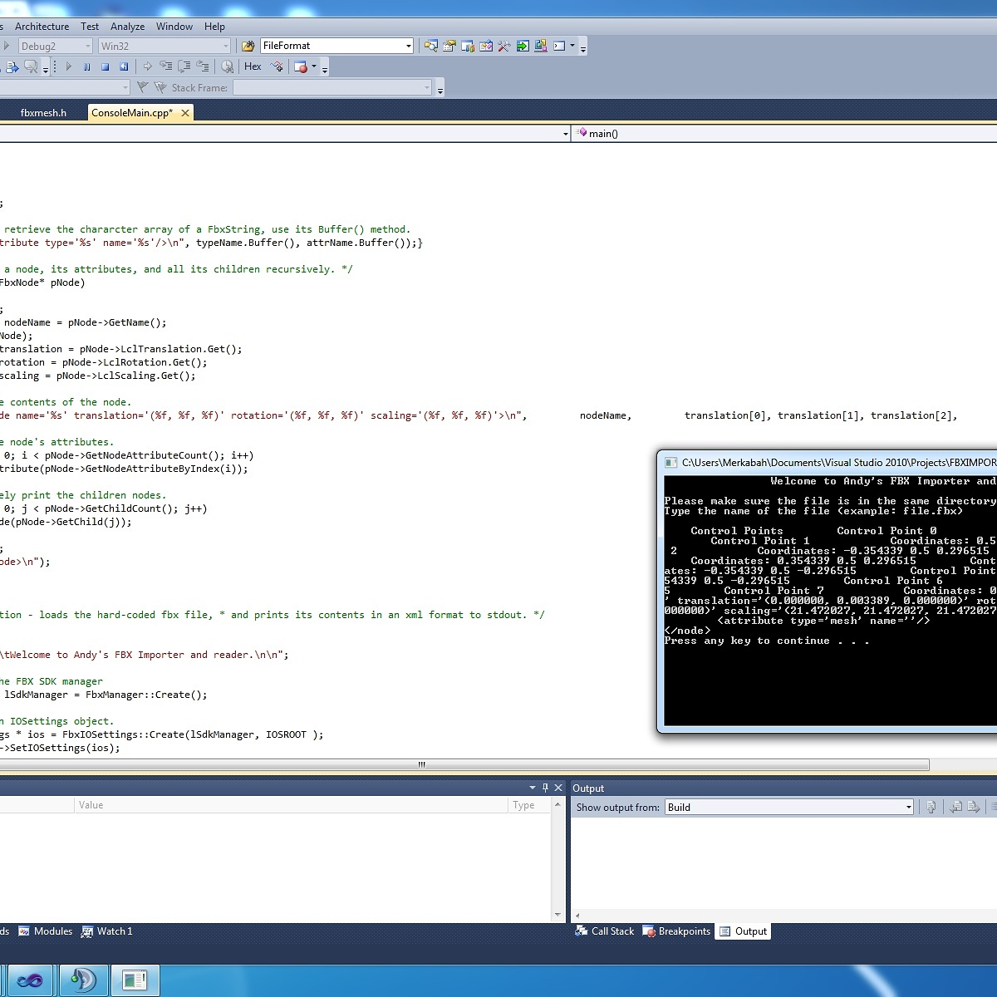Viewport: 997px width, 997px height.
Task: Switch to the Call Stack tab
Action: (x=605, y=931)
